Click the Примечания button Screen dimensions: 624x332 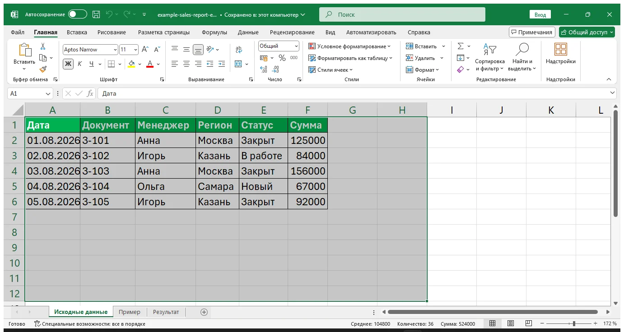click(532, 32)
